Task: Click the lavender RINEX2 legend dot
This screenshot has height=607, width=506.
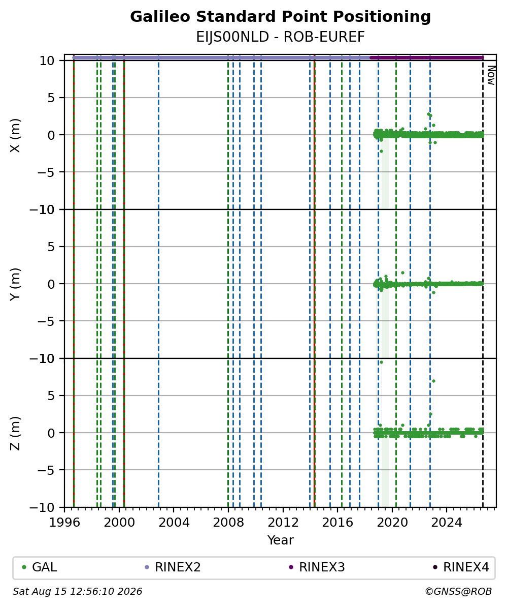Action: pos(147,567)
